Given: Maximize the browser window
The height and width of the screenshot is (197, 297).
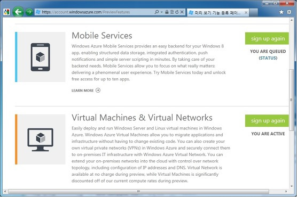Looking at the screenshot, I should [275, 3].
